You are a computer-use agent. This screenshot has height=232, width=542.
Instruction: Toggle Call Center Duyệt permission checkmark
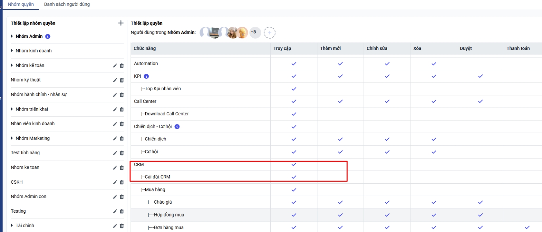(x=480, y=101)
